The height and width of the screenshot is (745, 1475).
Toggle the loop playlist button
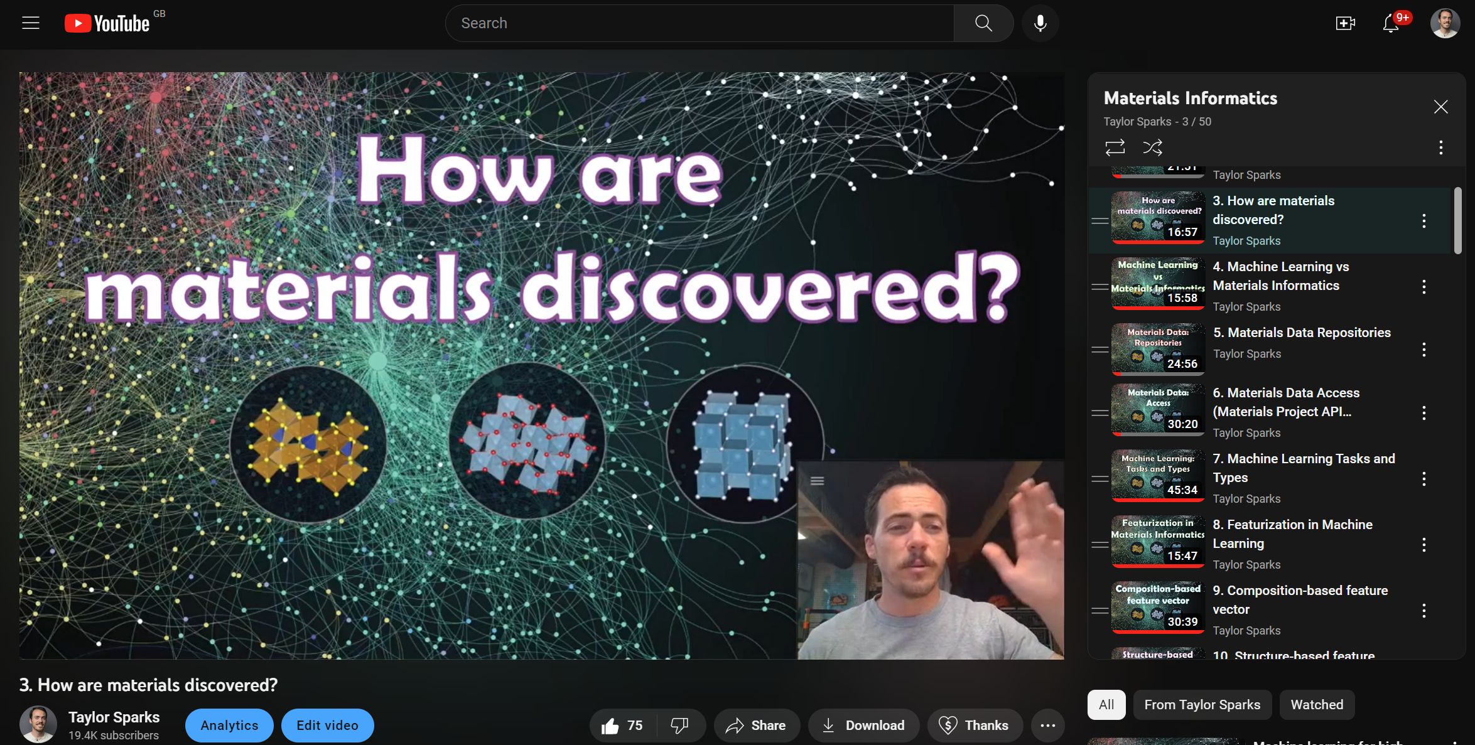(x=1115, y=147)
